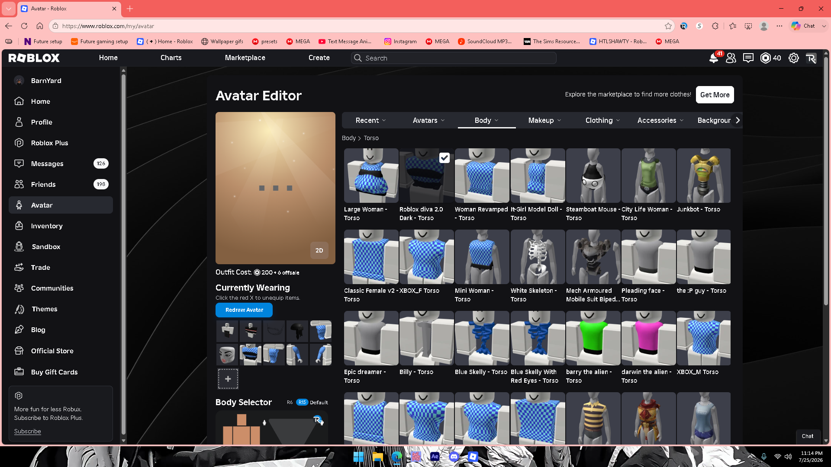
Task: Open a new browser tab
Action: coord(130,9)
